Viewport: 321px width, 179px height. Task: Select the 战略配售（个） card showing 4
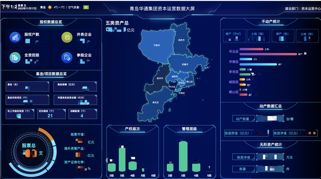tap(83, 114)
